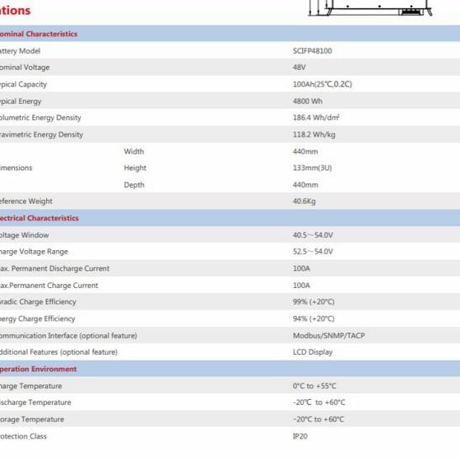Click the Volumetric Energy Density label

click(x=40, y=118)
